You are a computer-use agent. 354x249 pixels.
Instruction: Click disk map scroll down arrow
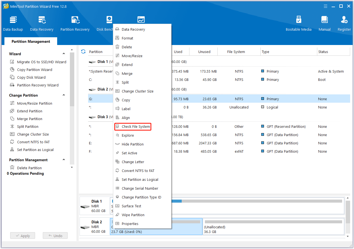coord(348,236)
